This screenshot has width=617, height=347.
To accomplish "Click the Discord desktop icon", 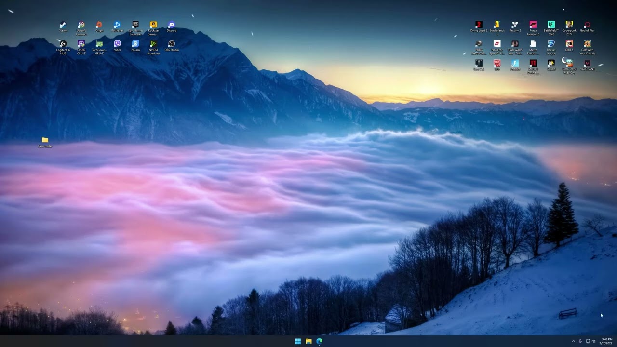I will pyautogui.click(x=172, y=27).
